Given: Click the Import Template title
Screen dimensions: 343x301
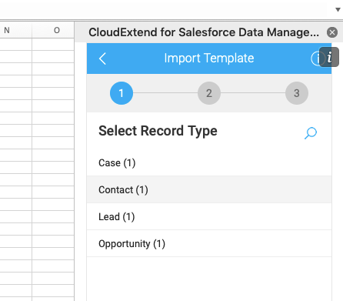Looking at the screenshot, I should click(209, 59).
